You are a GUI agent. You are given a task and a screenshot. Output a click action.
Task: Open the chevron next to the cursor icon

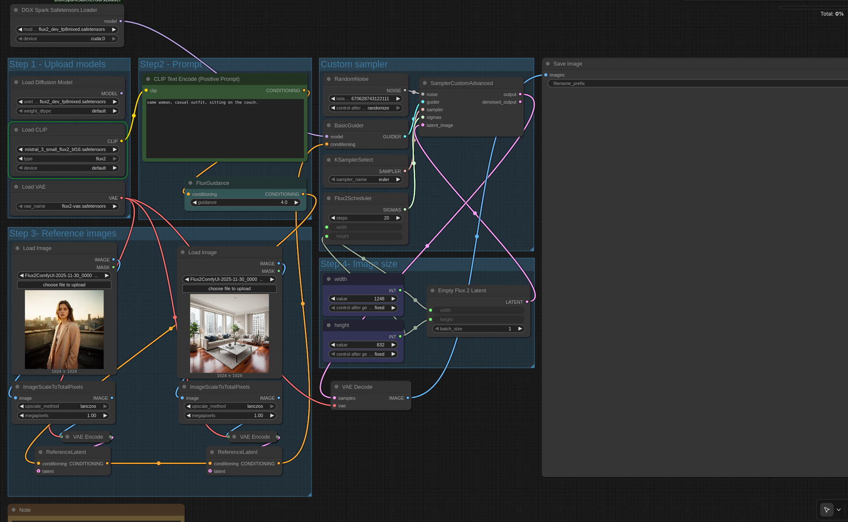(839, 510)
